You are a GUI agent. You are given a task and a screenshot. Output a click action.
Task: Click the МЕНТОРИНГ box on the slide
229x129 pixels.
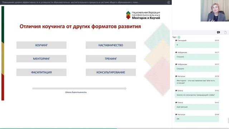coord(42,59)
